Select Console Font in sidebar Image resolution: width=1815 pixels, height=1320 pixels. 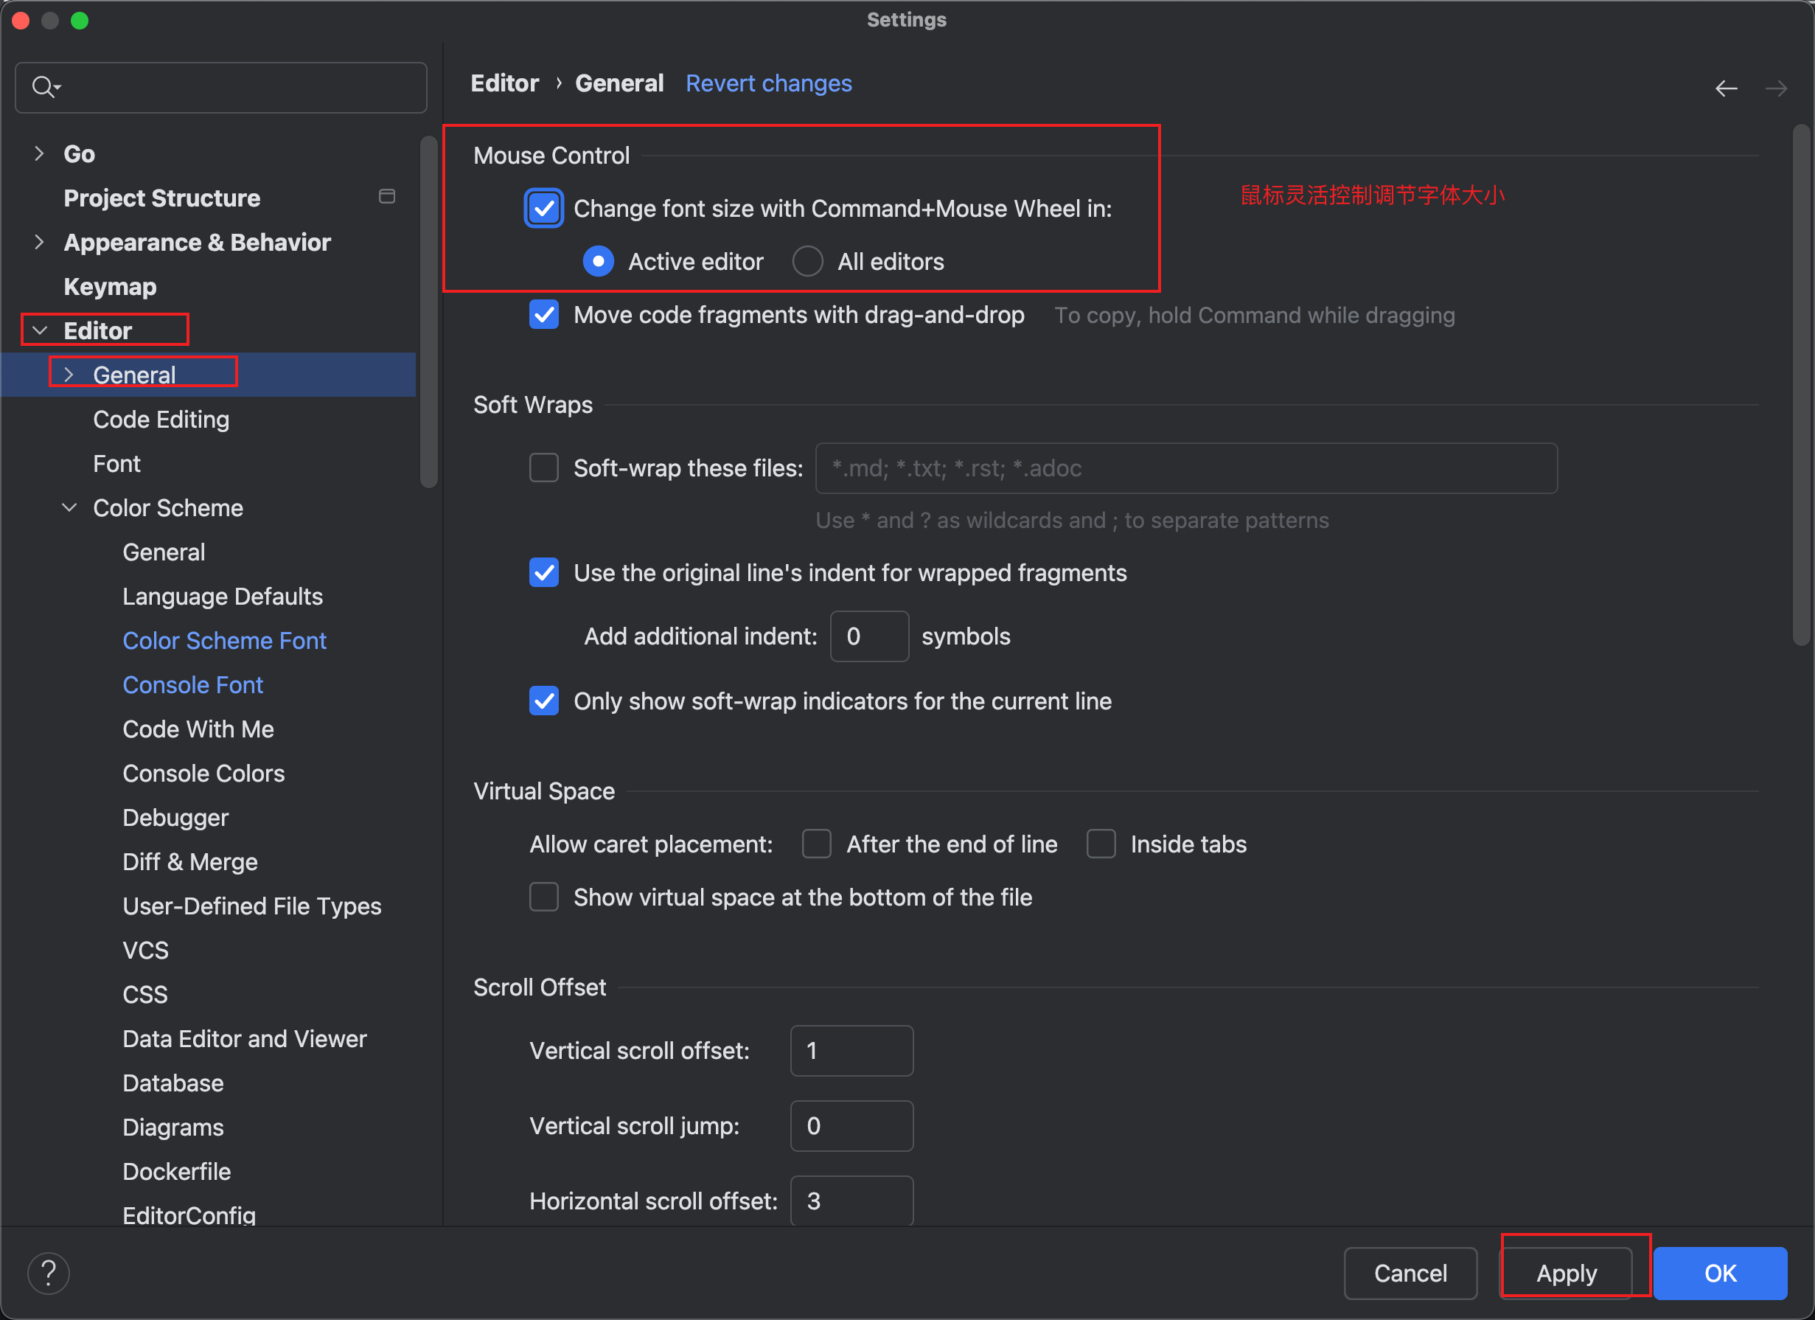pos(193,685)
